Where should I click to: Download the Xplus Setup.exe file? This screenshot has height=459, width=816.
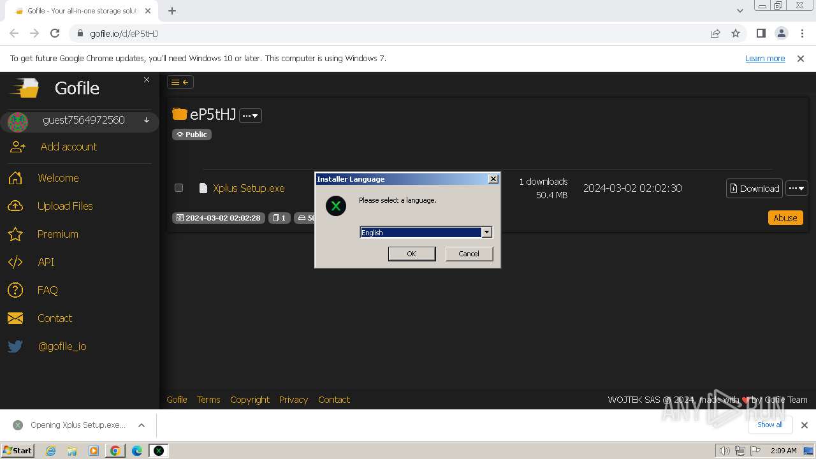pos(754,188)
